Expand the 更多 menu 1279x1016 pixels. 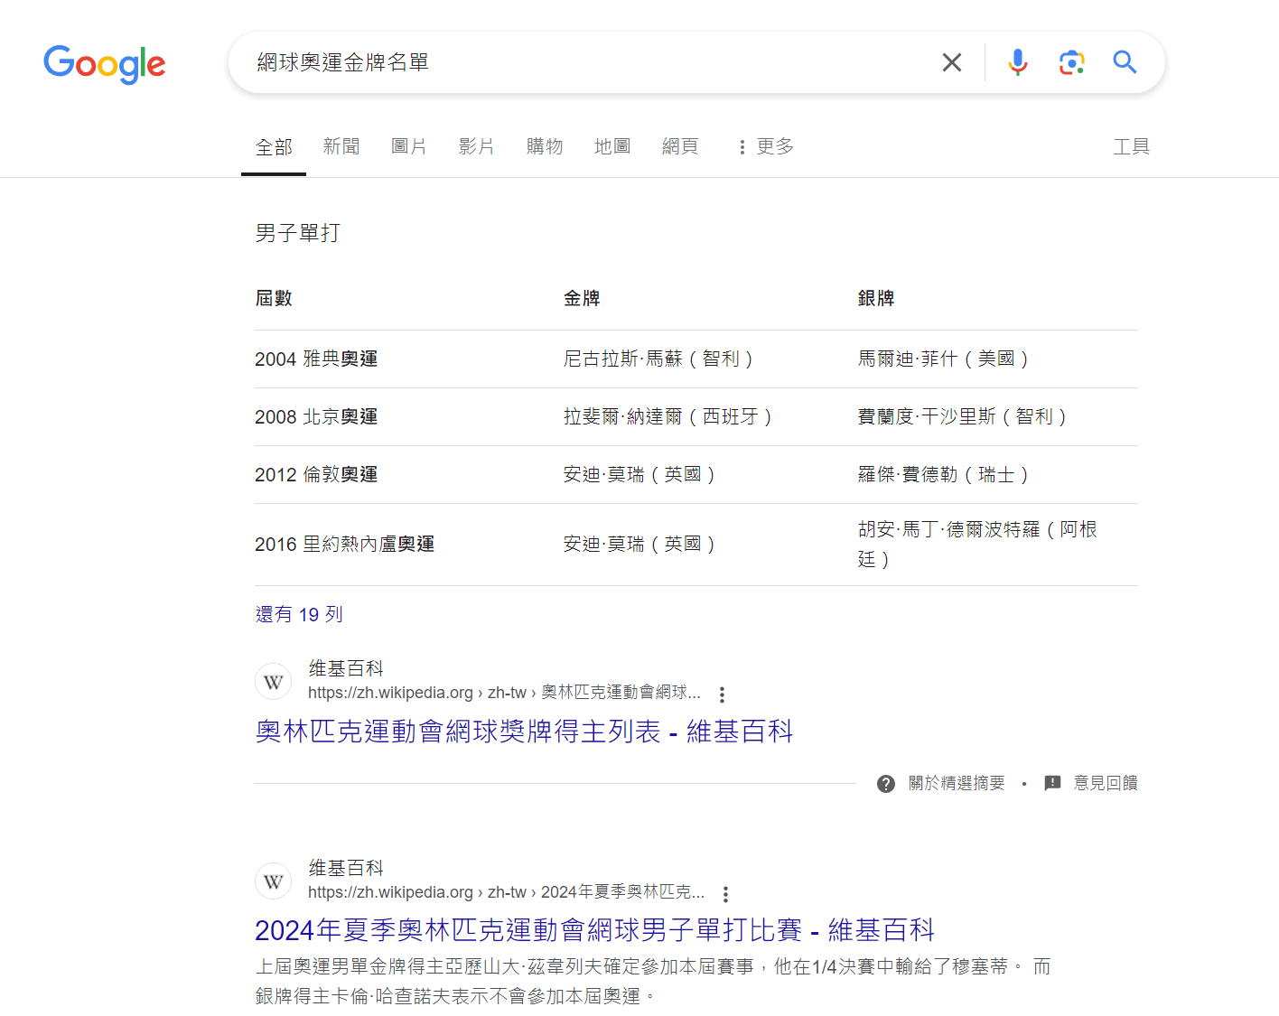tap(765, 146)
